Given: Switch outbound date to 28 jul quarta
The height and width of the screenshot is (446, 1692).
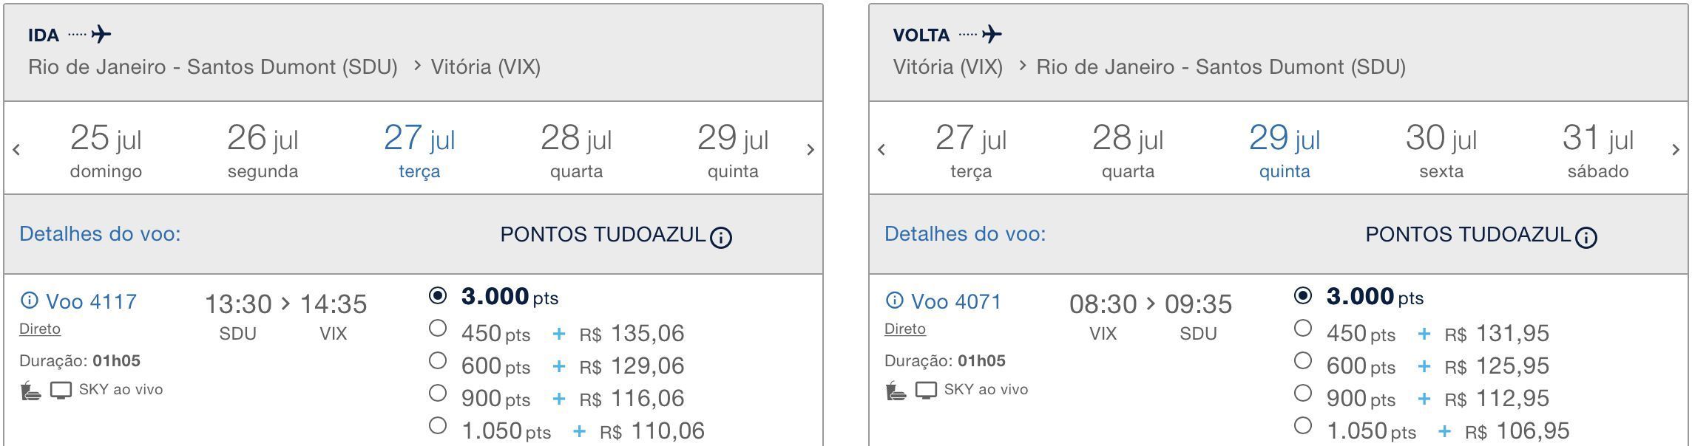Looking at the screenshot, I should point(576,150).
